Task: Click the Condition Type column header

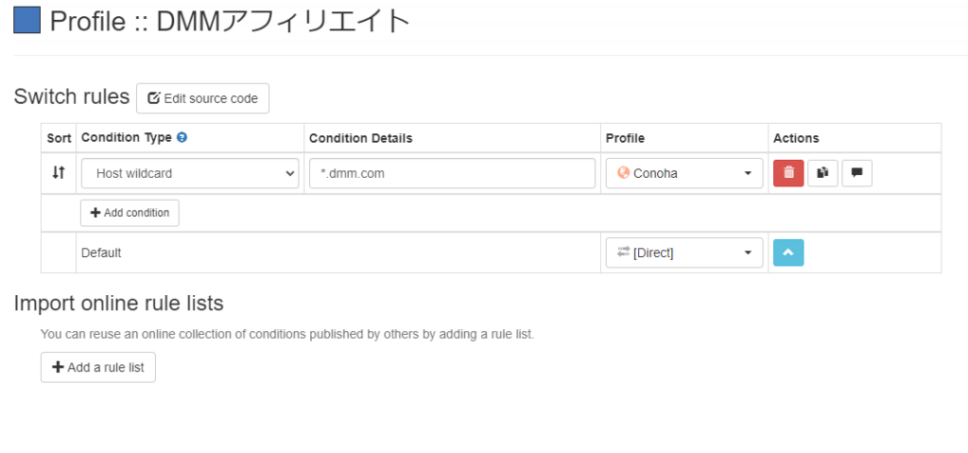Action: click(x=127, y=138)
